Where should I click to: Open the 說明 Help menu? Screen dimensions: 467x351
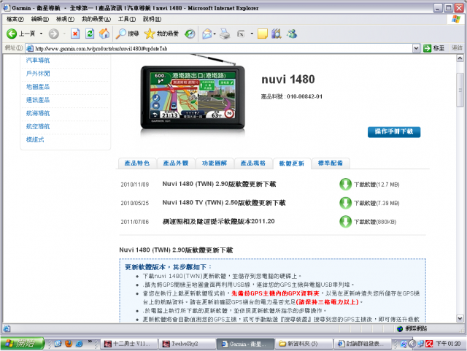[x=153, y=19]
